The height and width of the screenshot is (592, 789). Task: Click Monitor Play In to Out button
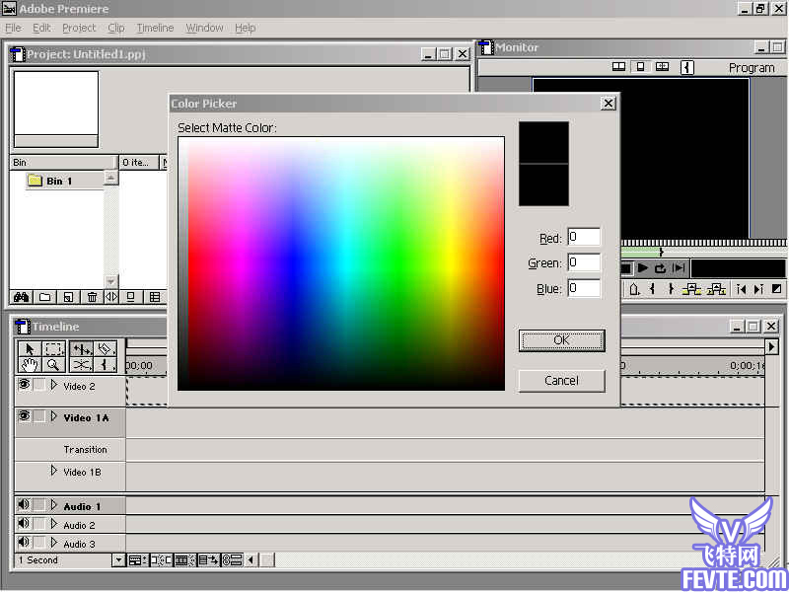[679, 268]
